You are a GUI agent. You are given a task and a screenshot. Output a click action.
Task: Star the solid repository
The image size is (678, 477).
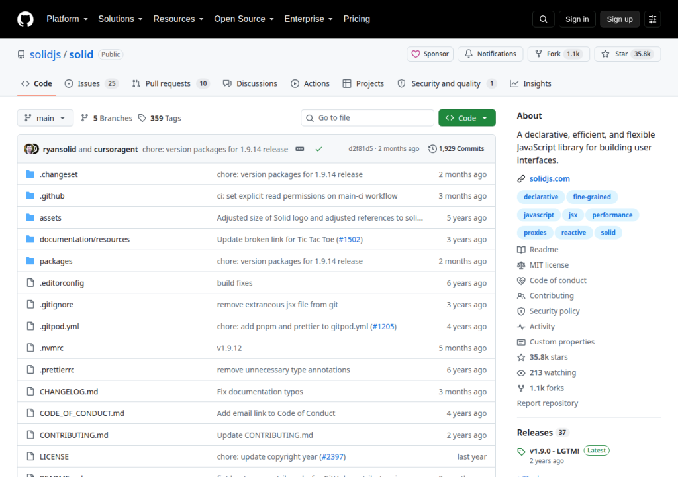[x=627, y=54]
